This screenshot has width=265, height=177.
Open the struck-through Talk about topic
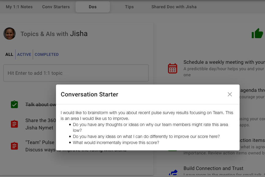pyautogui.click(x=41, y=104)
